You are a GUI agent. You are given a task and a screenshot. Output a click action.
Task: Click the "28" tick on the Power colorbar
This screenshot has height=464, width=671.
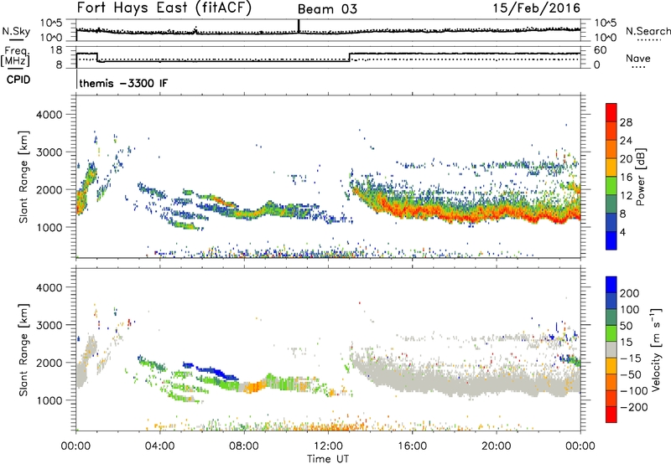coord(626,122)
